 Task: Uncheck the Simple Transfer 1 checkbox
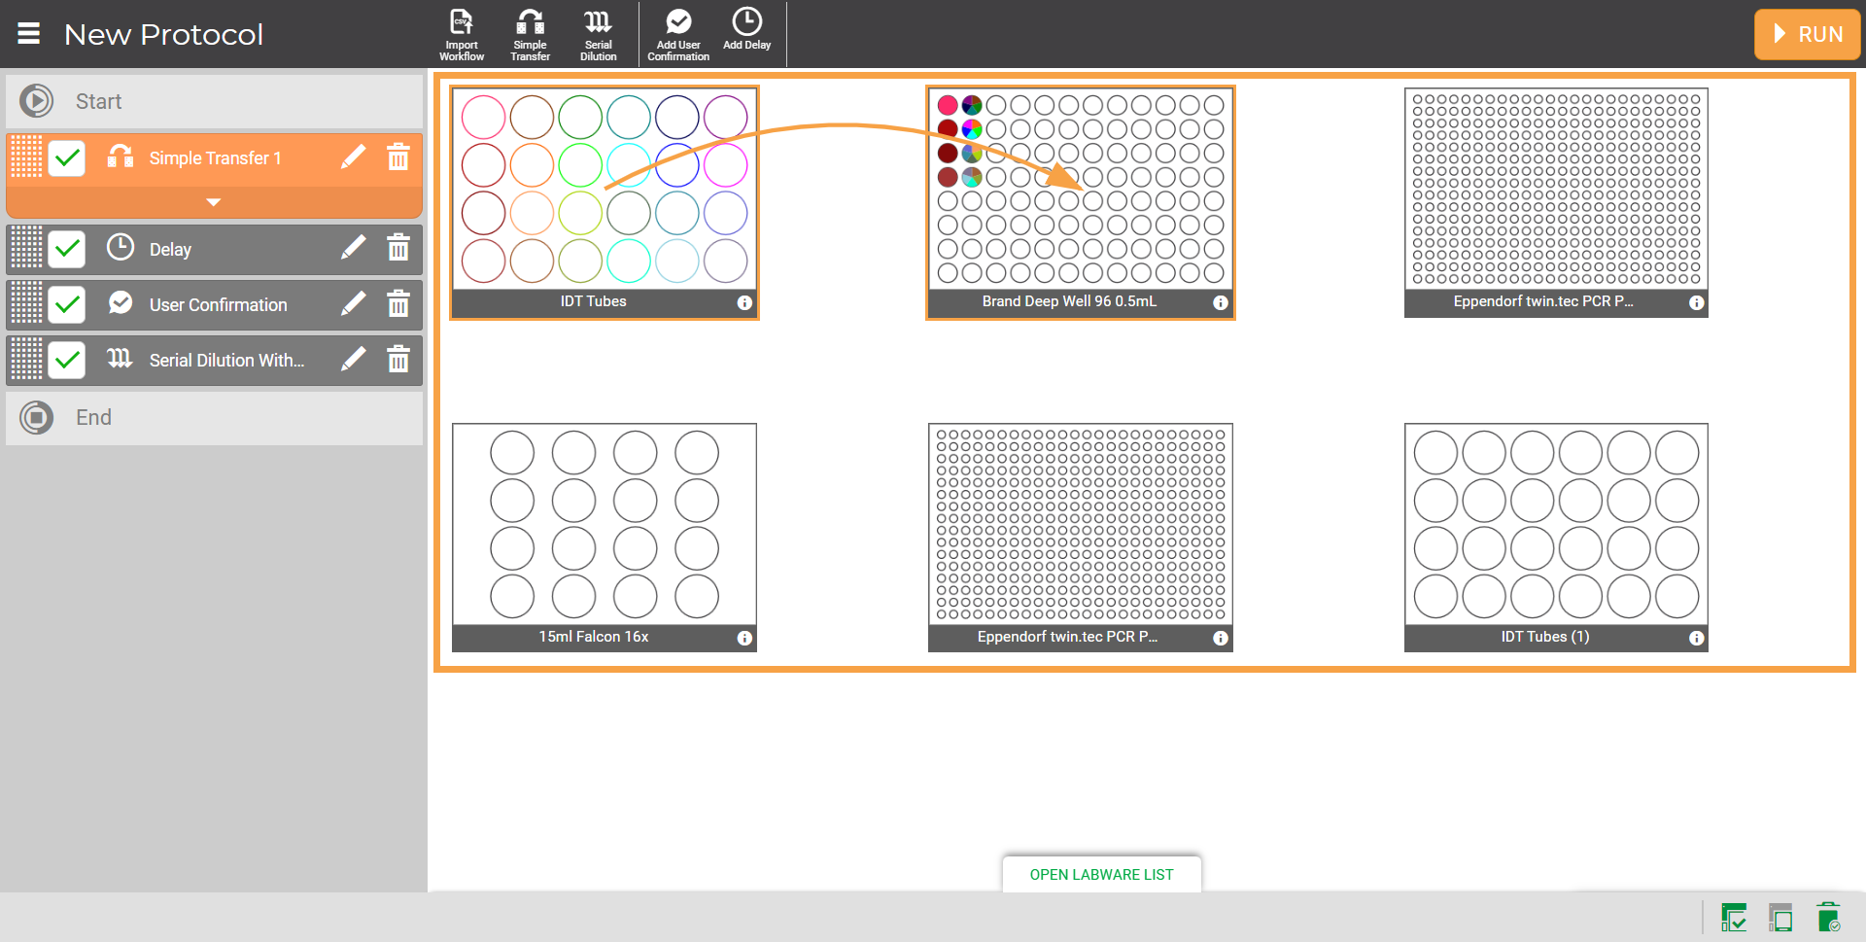tap(67, 157)
